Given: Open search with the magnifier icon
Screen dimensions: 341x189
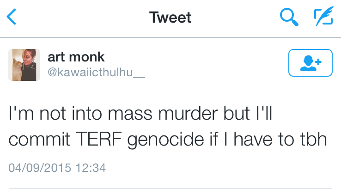Looking at the screenshot, I should (289, 18).
